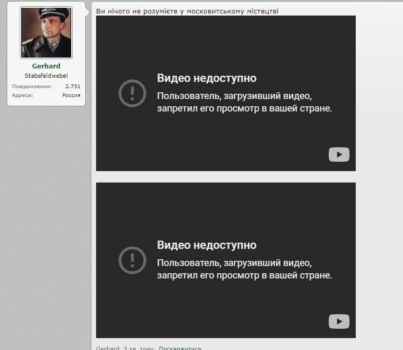Click the restriction message in first video

[244, 103]
